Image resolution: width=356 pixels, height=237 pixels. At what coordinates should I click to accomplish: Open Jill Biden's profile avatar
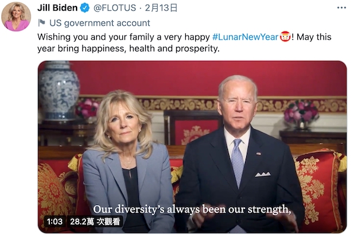16,16
